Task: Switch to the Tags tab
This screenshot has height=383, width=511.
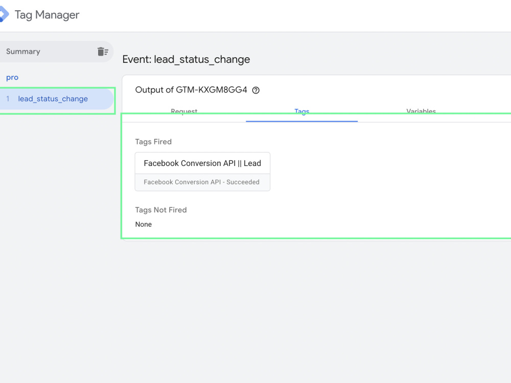Action: pos(302,112)
